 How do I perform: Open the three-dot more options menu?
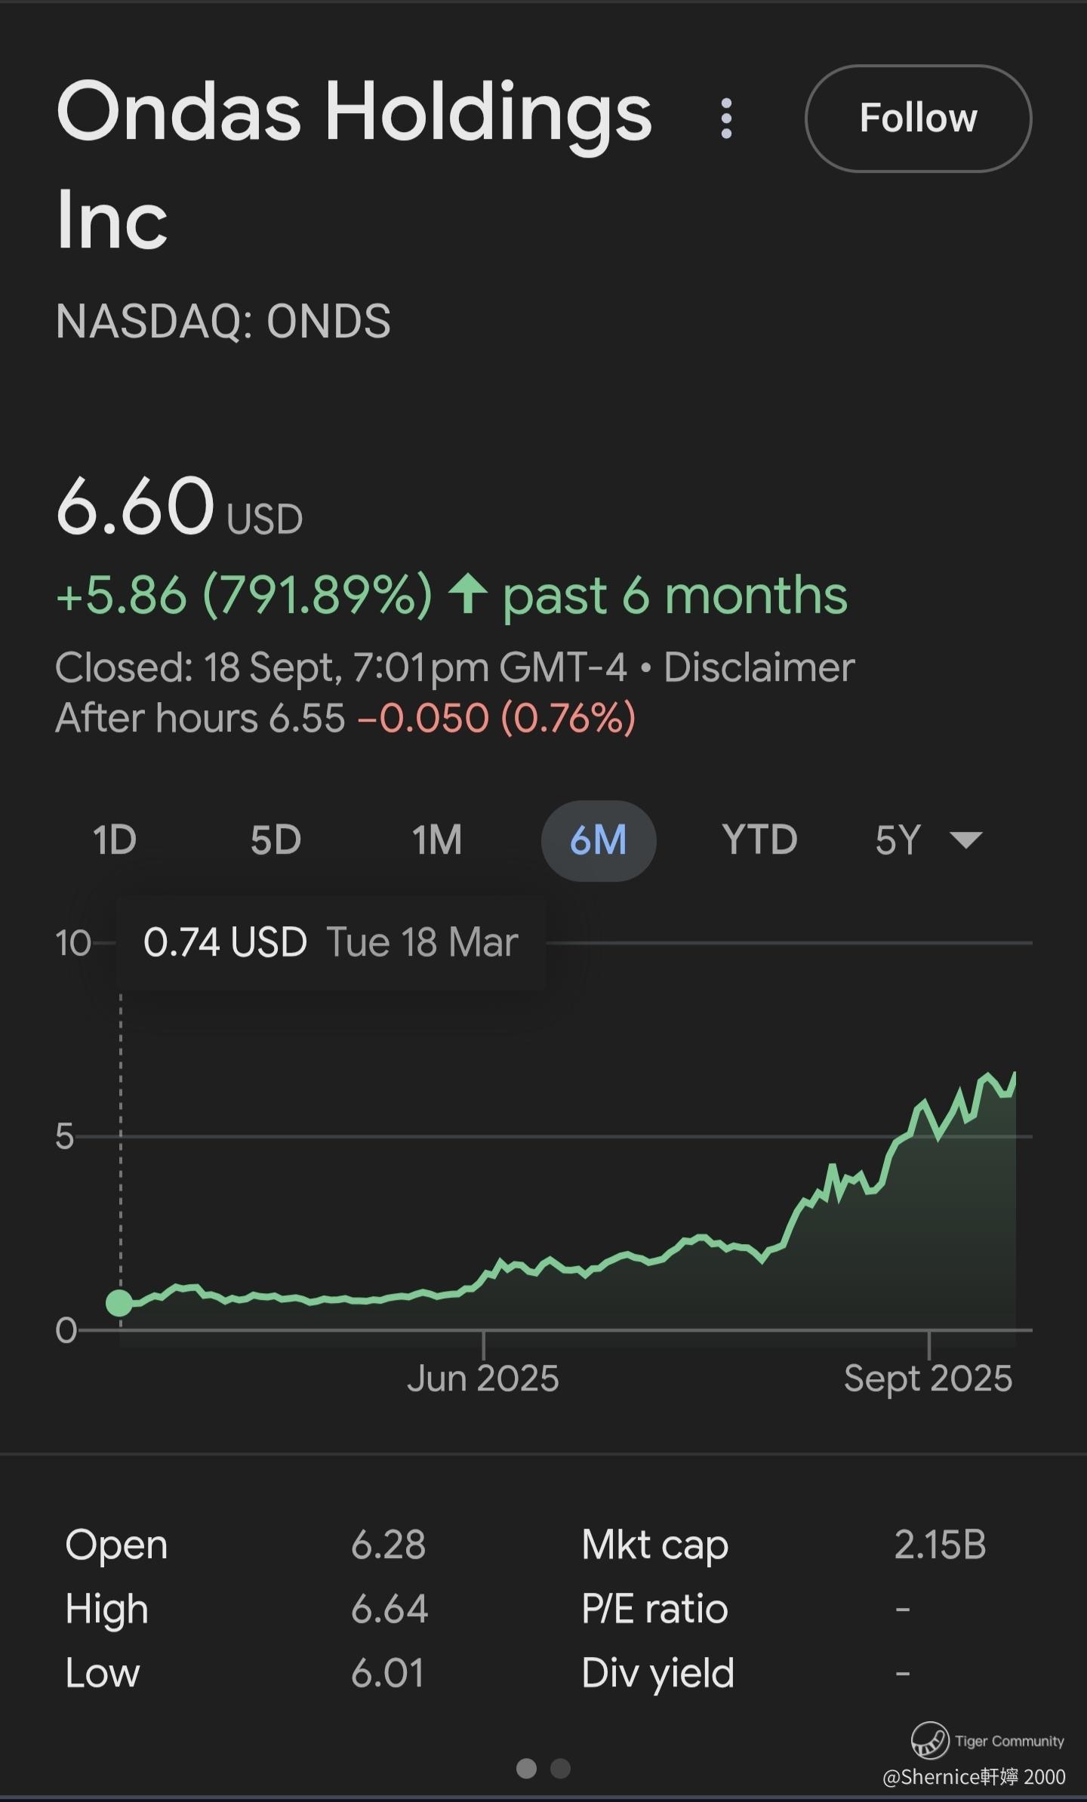[726, 119]
